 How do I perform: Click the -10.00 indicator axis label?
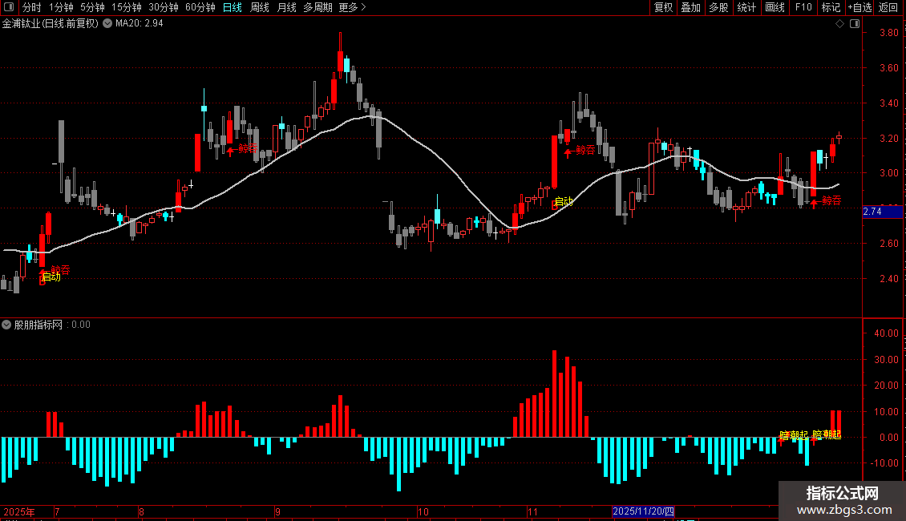pos(884,463)
